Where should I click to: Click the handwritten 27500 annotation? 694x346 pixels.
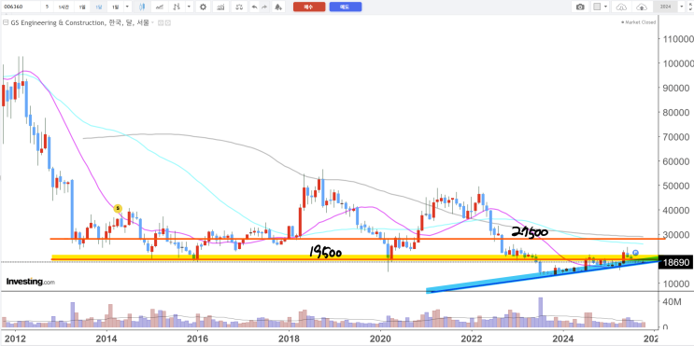(x=531, y=232)
